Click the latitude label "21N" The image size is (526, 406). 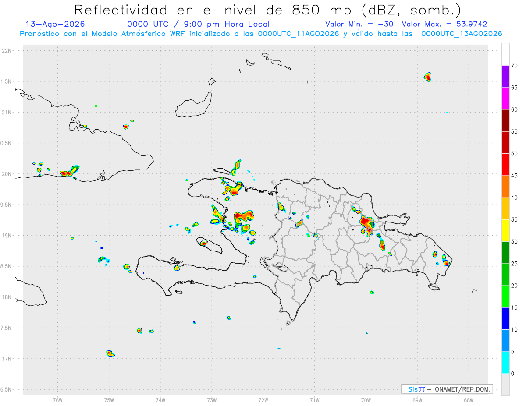pos(7,113)
